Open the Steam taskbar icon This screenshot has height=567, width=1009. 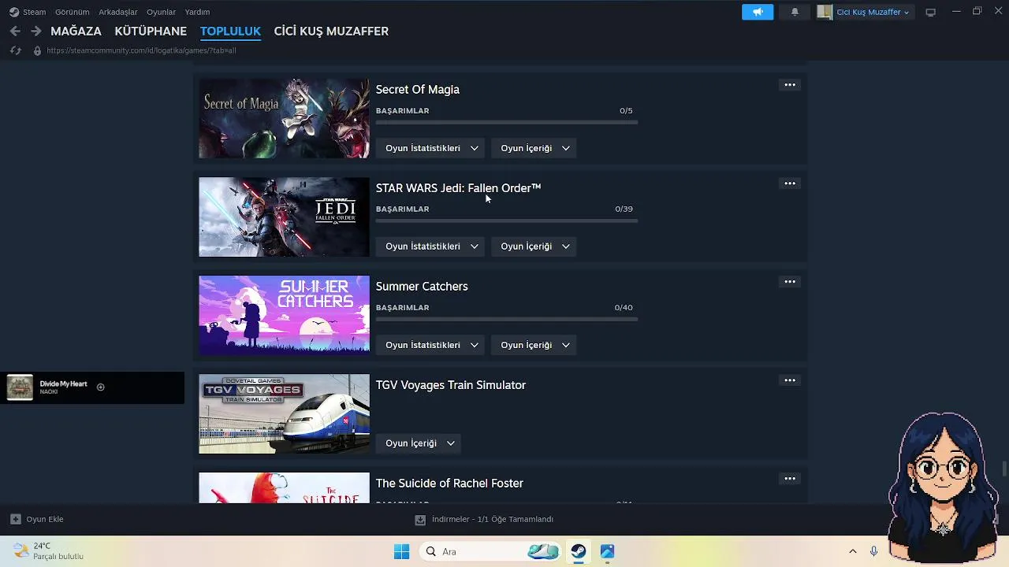pos(579,551)
